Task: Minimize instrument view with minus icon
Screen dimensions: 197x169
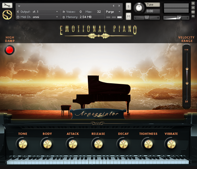Action: tap(193, 8)
